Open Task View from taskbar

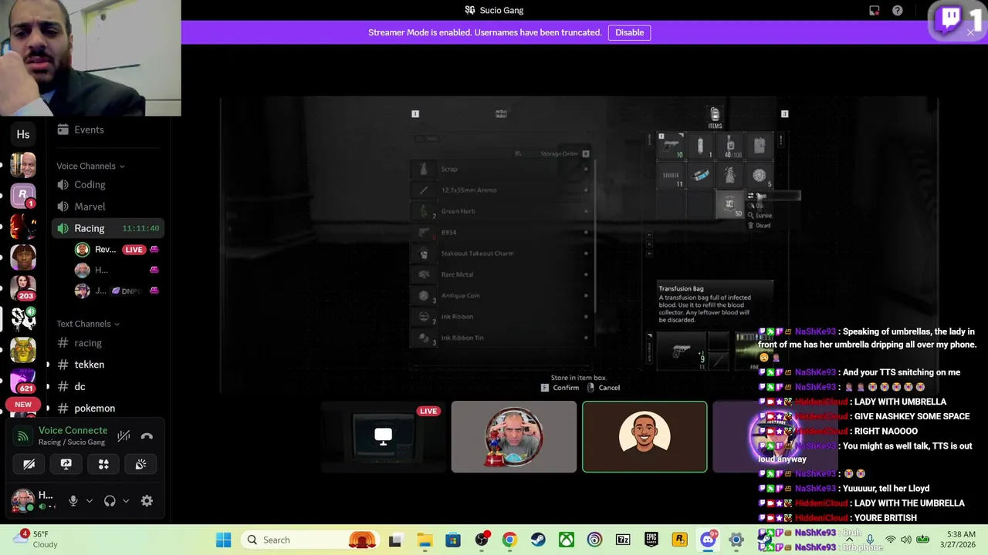(395, 540)
